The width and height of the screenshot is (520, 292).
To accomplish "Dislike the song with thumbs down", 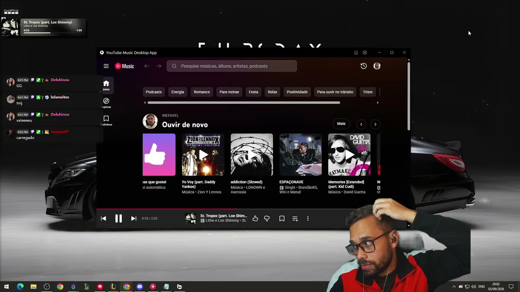I will click(x=267, y=219).
